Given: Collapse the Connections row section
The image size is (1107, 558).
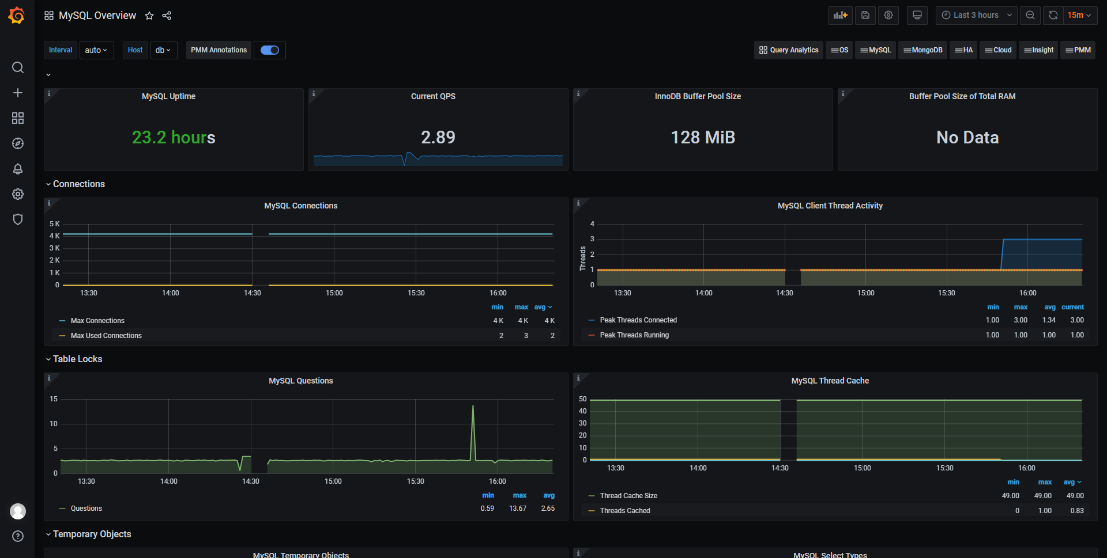Looking at the screenshot, I should click(78, 184).
